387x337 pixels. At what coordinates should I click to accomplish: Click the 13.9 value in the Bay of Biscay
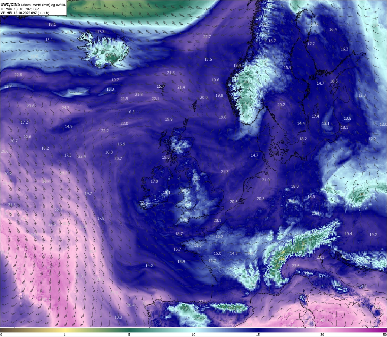[x=181, y=262]
